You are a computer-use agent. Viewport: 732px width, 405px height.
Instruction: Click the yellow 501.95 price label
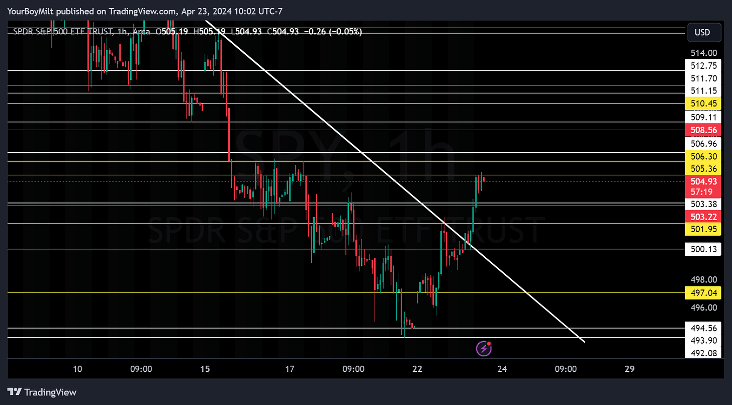point(703,230)
